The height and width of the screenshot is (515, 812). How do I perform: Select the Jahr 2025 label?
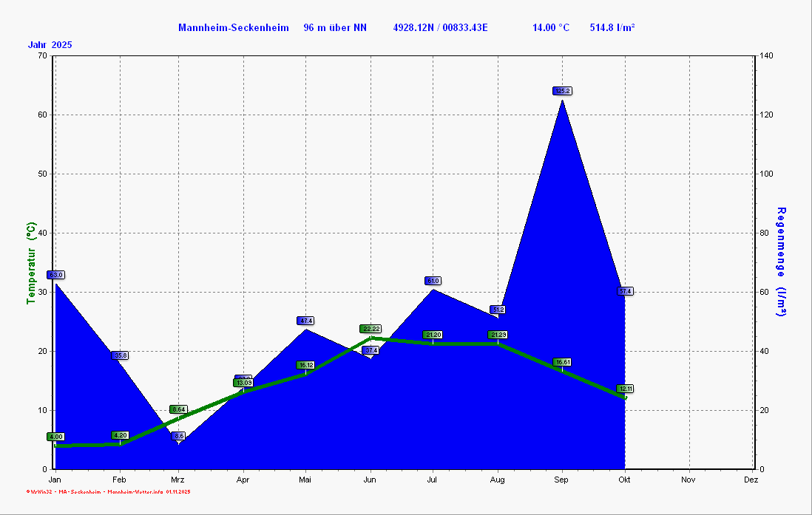click(50, 45)
